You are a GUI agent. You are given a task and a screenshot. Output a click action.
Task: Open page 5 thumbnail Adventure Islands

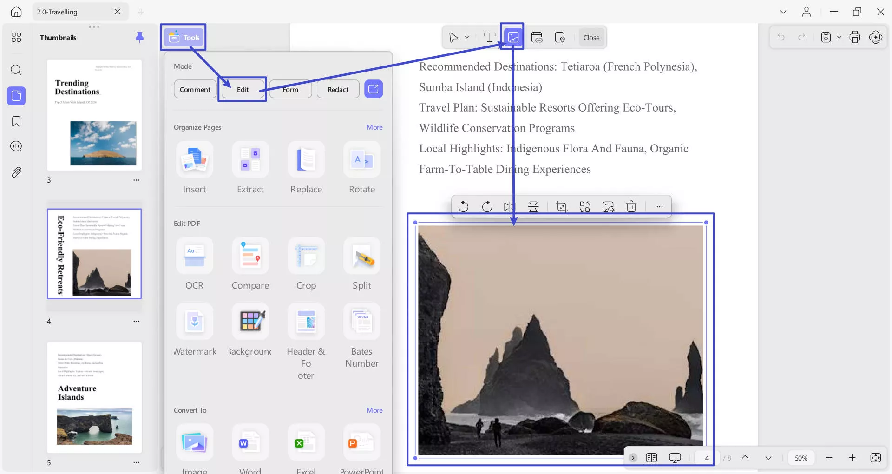94,398
